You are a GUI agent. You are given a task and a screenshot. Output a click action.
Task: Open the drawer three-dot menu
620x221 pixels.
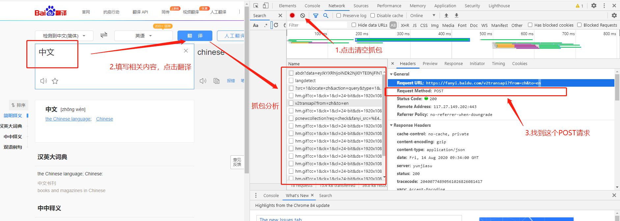click(256, 195)
